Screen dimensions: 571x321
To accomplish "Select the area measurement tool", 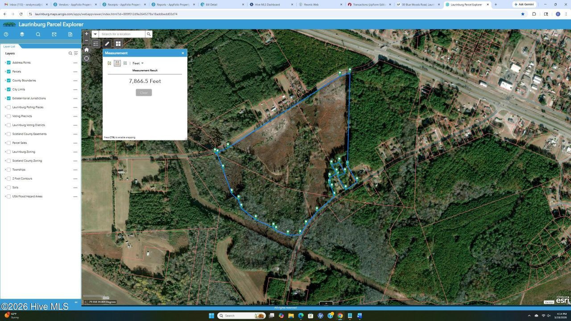I will point(109,63).
